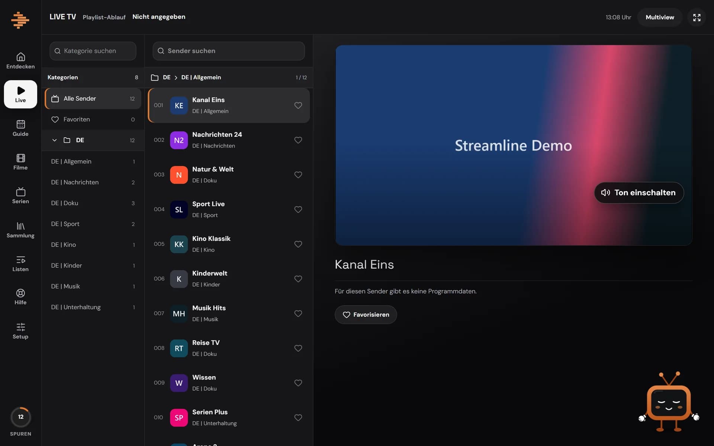This screenshot has width=714, height=446.
Task: Open Setup settings section
Action: [20, 331]
